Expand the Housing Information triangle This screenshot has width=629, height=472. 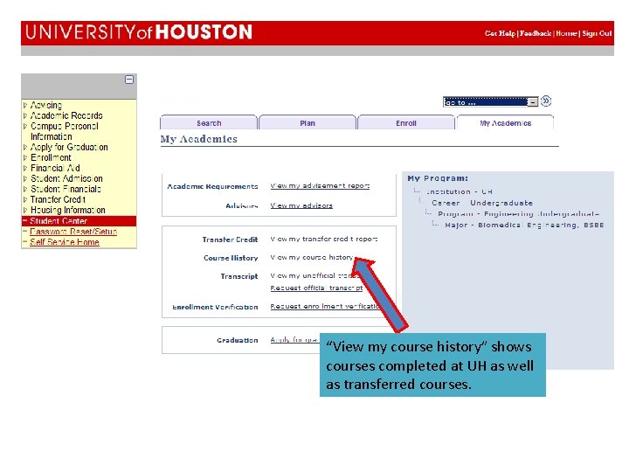25,210
